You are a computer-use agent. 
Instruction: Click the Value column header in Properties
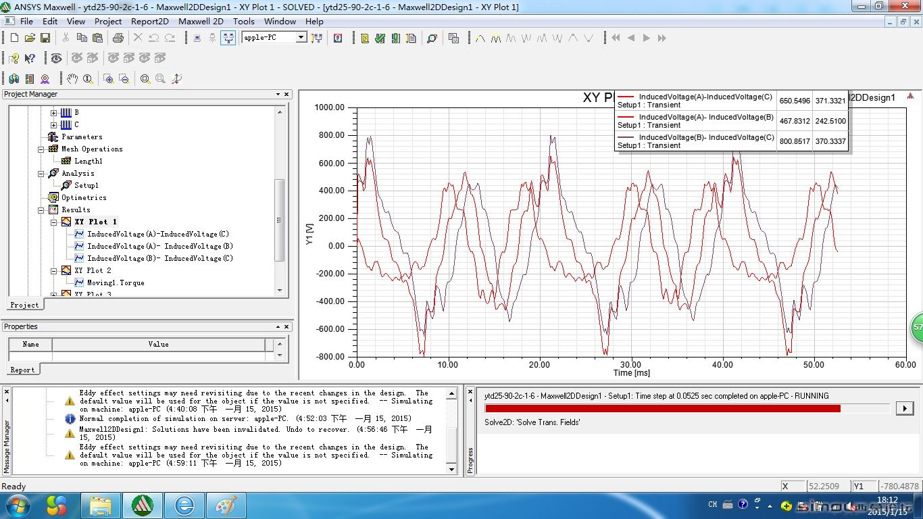(x=159, y=344)
